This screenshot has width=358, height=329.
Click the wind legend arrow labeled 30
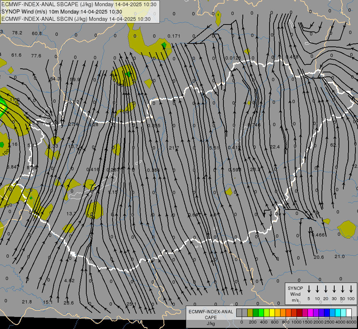[334, 289]
